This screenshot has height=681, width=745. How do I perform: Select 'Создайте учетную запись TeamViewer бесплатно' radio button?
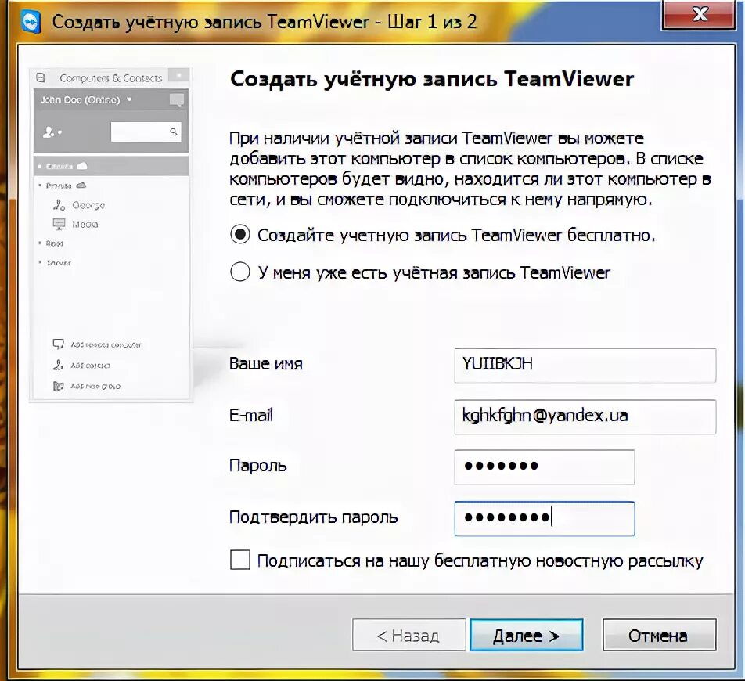240,234
